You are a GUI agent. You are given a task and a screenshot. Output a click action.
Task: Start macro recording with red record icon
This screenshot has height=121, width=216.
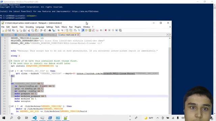pos(106,30)
